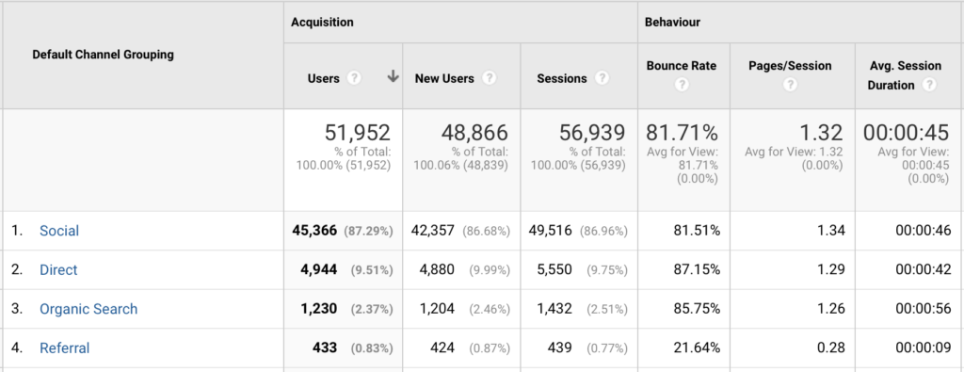The width and height of the screenshot is (964, 372).
Task: Select the Organic Search channel link
Action: click(88, 309)
